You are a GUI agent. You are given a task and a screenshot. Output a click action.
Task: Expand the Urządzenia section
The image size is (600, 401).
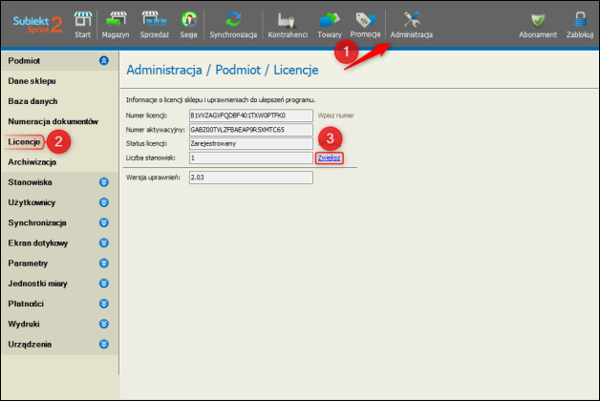tap(104, 344)
